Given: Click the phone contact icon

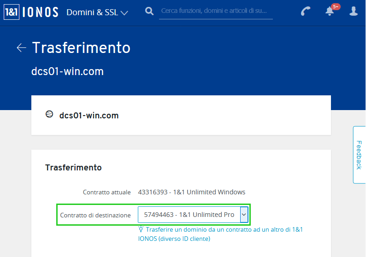Looking at the screenshot, I should click(306, 11).
